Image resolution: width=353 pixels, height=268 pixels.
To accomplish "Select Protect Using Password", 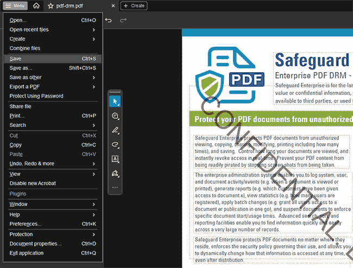I will [x=53, y=96].
